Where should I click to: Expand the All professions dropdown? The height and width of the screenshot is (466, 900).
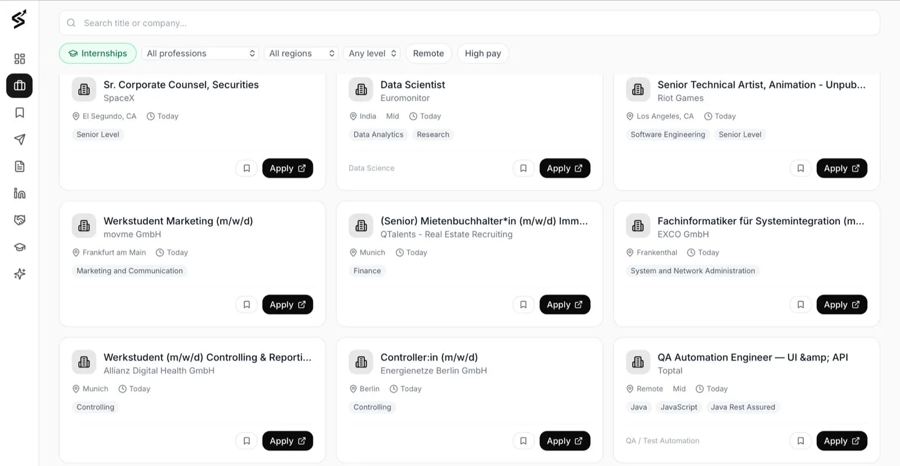click(x=200, y=53)
